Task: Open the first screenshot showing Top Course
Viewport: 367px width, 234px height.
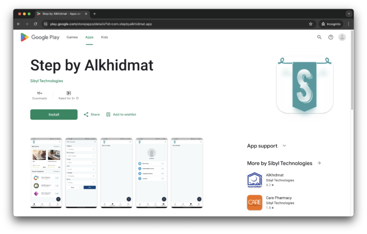Action: point(46,173)
